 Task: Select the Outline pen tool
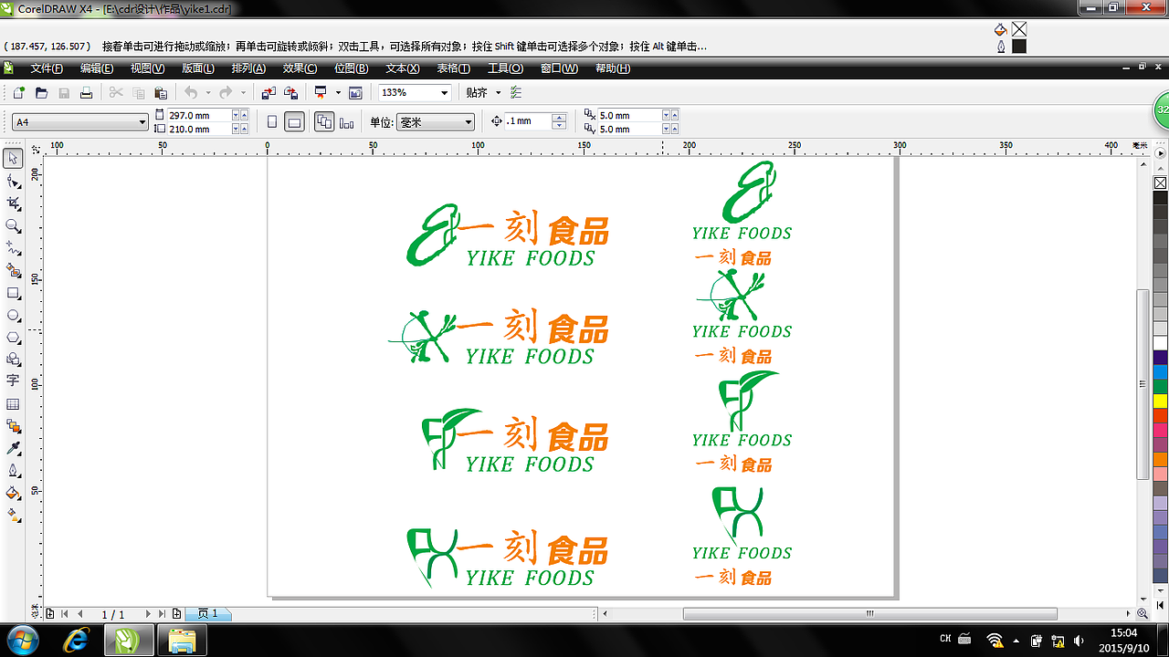coord(13,471)
